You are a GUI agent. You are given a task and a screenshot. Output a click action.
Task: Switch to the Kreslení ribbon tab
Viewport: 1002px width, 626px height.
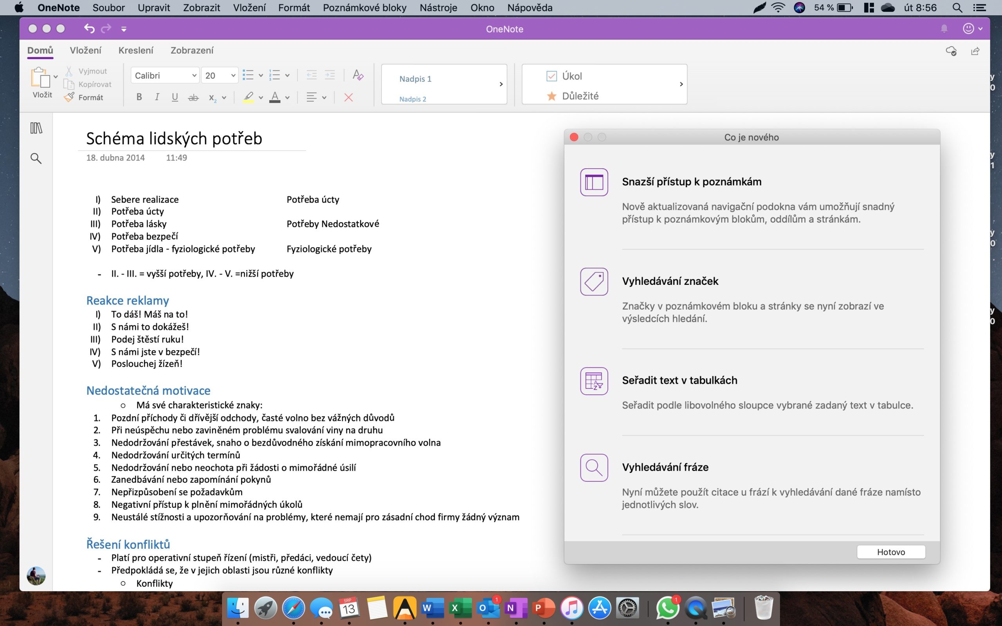coord(136,50)
